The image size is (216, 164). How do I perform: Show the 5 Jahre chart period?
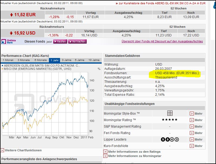[x=80, y=60]
